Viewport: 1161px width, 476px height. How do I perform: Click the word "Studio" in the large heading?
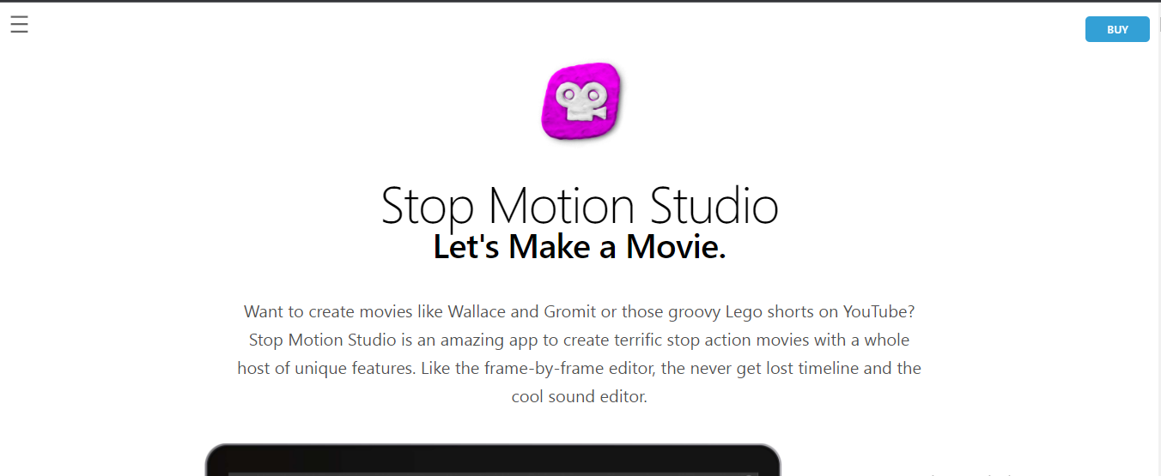point(714,206)
